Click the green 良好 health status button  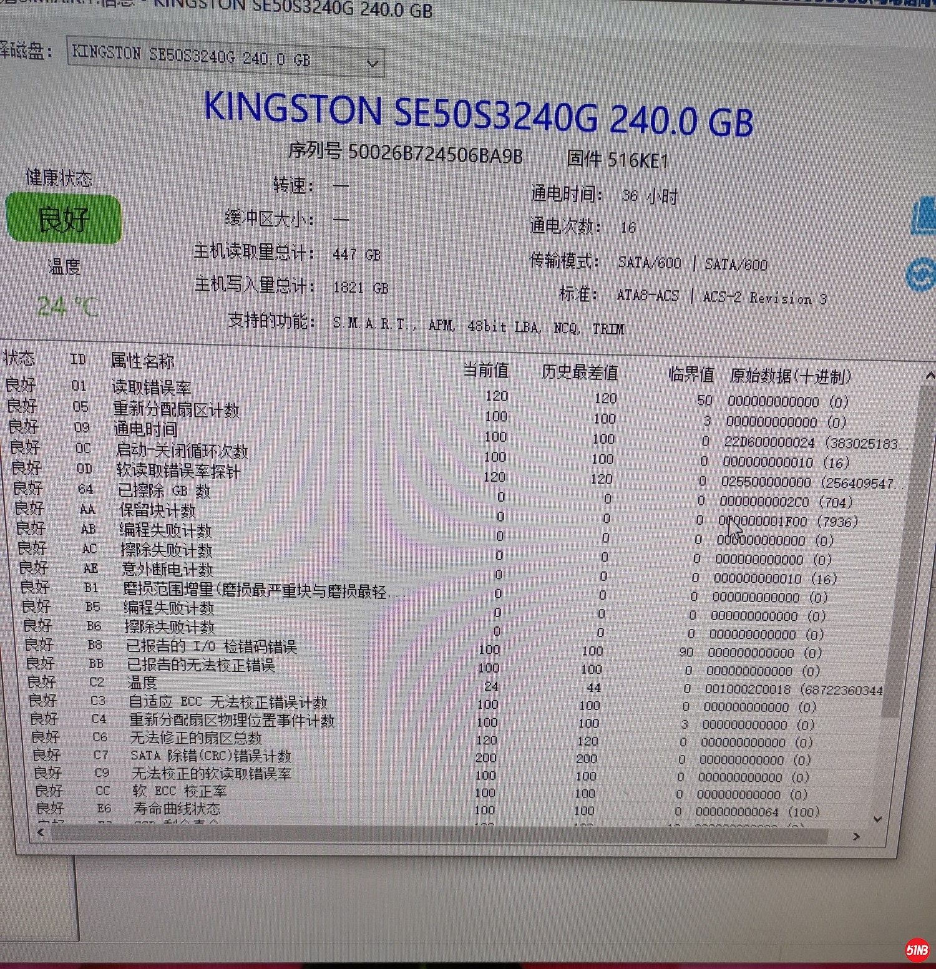click(x=63, y=219)
